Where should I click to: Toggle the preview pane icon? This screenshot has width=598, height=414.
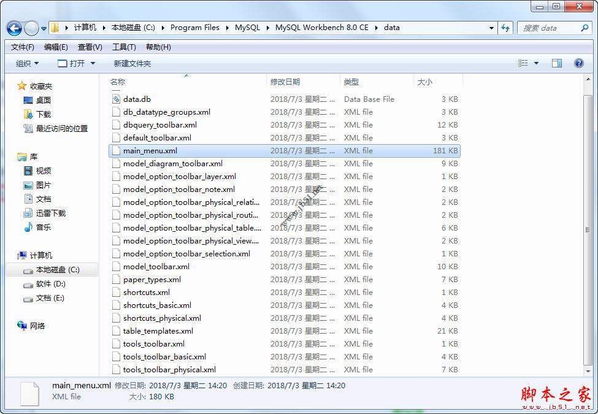(x=557, y=63)
